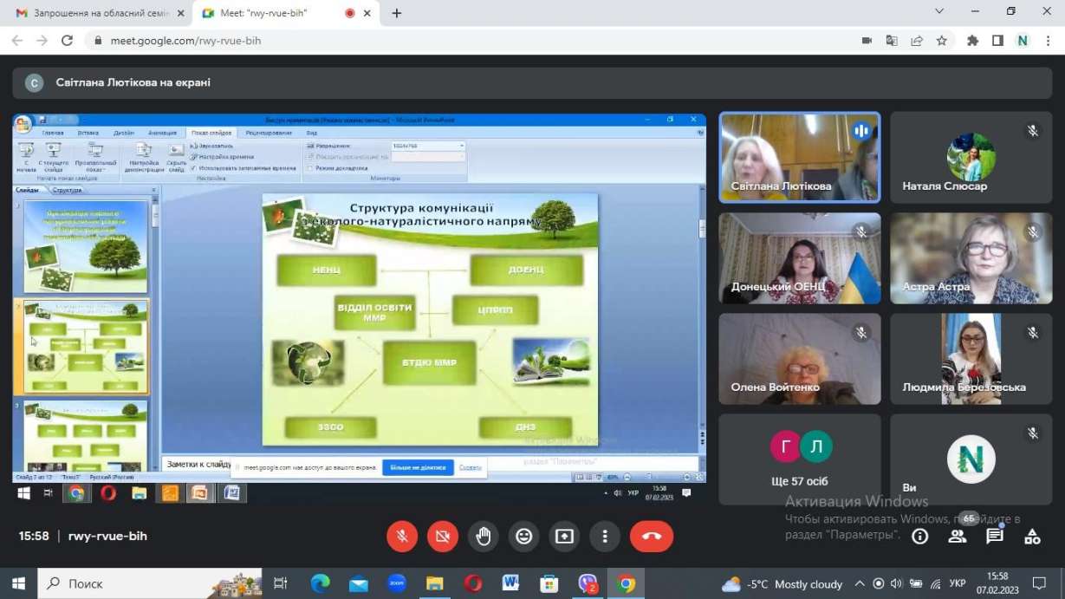Open the weather widget '-5°C Mostly cloudy'

coord(783,583)
